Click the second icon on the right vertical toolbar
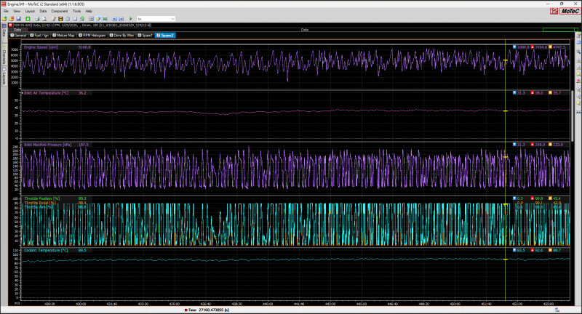Image resolution: width=582 pixels, height=314 pixels. pos(578,43)
